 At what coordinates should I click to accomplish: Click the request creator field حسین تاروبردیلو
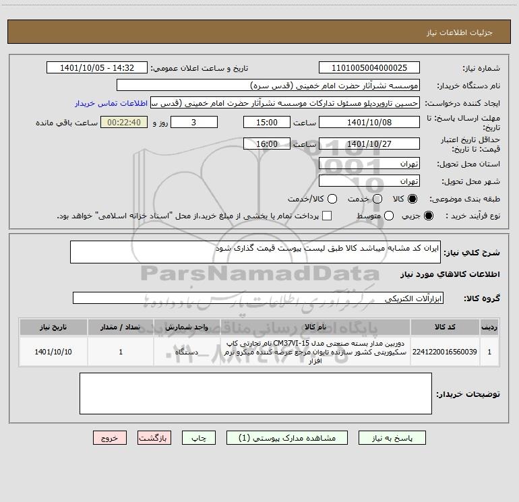285,102
